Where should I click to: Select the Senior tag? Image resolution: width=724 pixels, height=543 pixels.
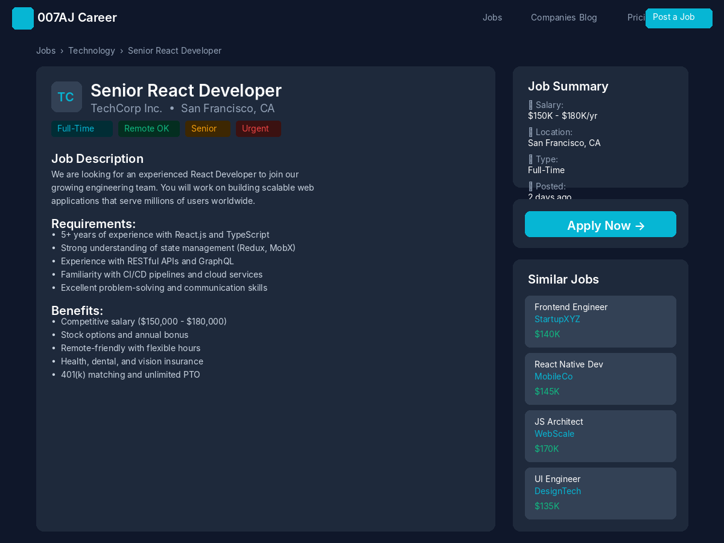208,129
